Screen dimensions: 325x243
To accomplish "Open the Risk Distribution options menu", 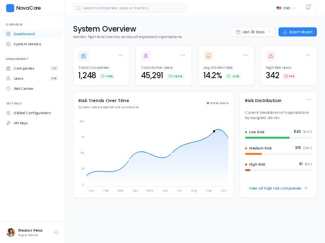I will [x=309, y=100].
